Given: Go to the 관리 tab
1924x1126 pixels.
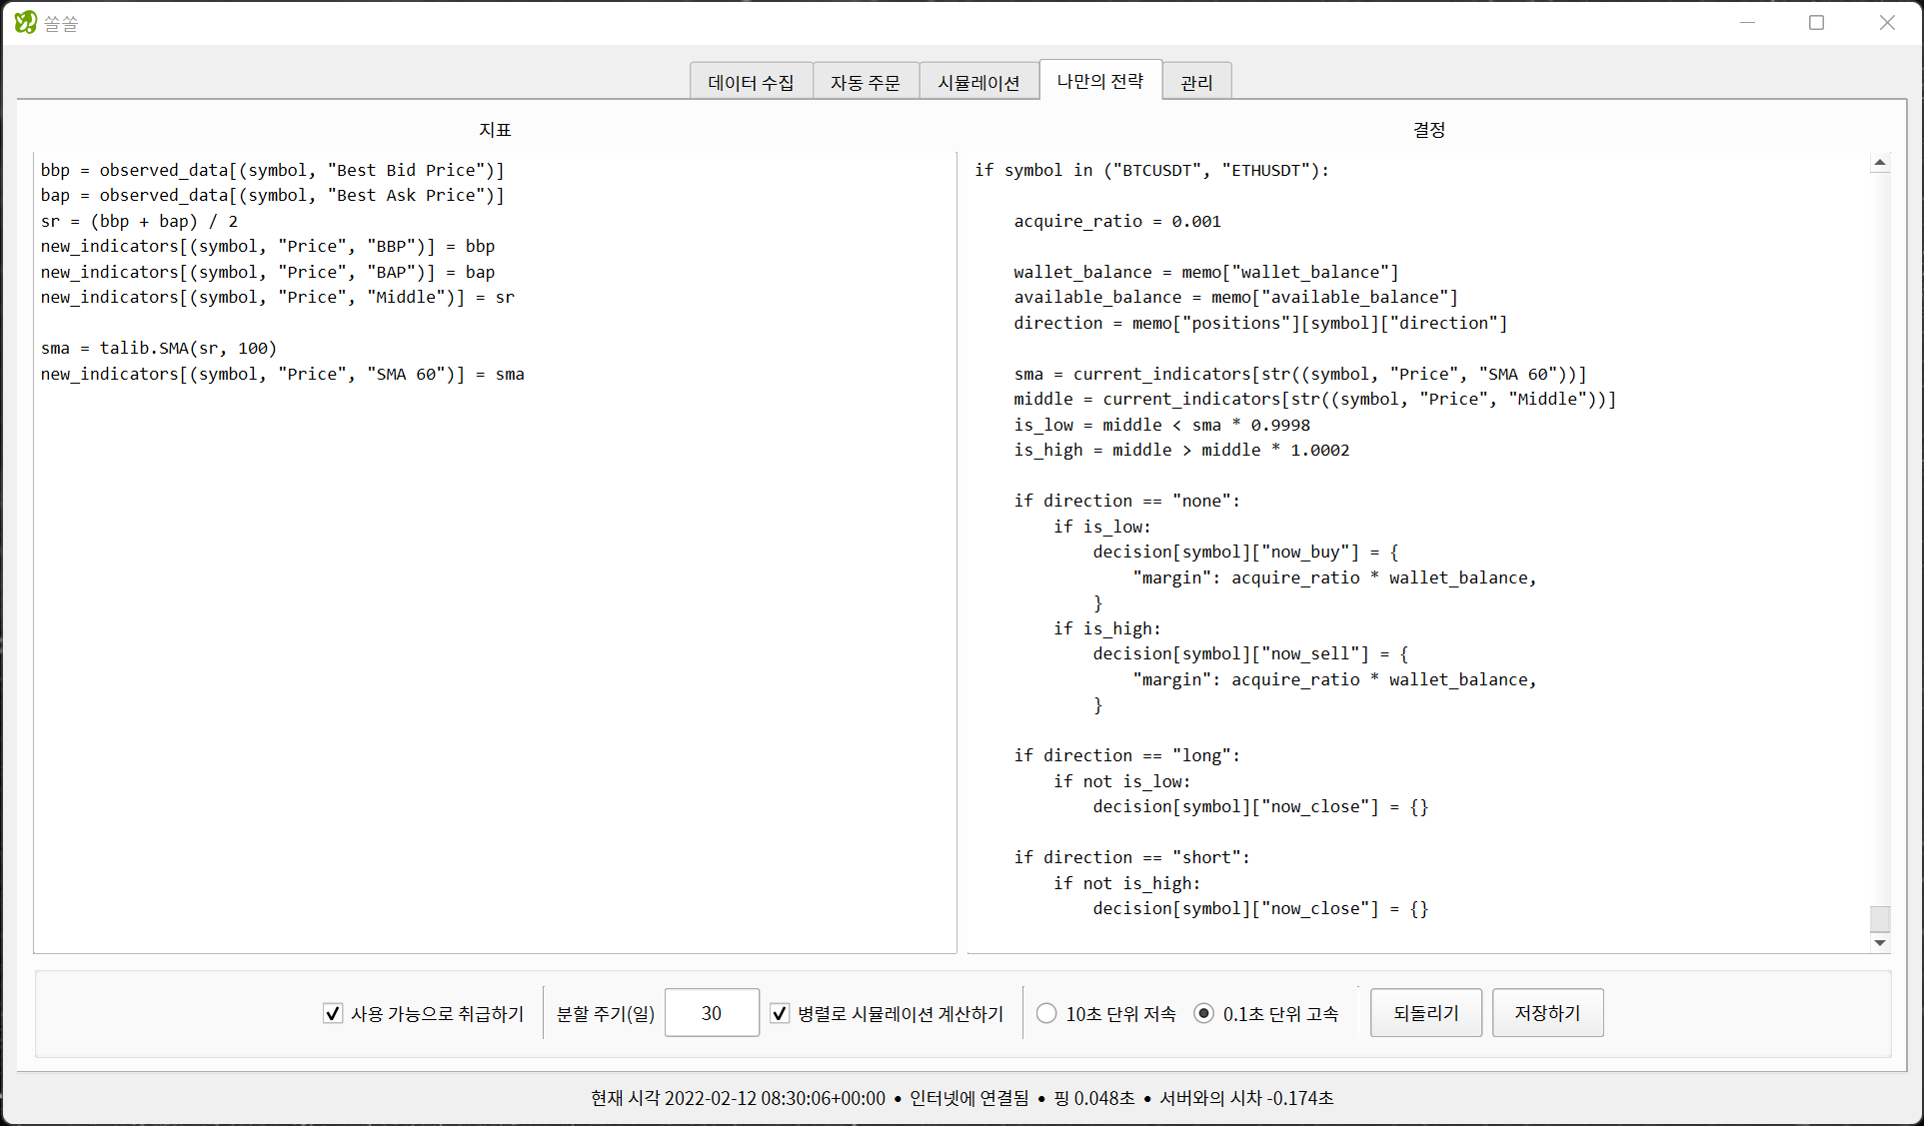Looking at the screenshot, I should click(x=1196, y=82).
